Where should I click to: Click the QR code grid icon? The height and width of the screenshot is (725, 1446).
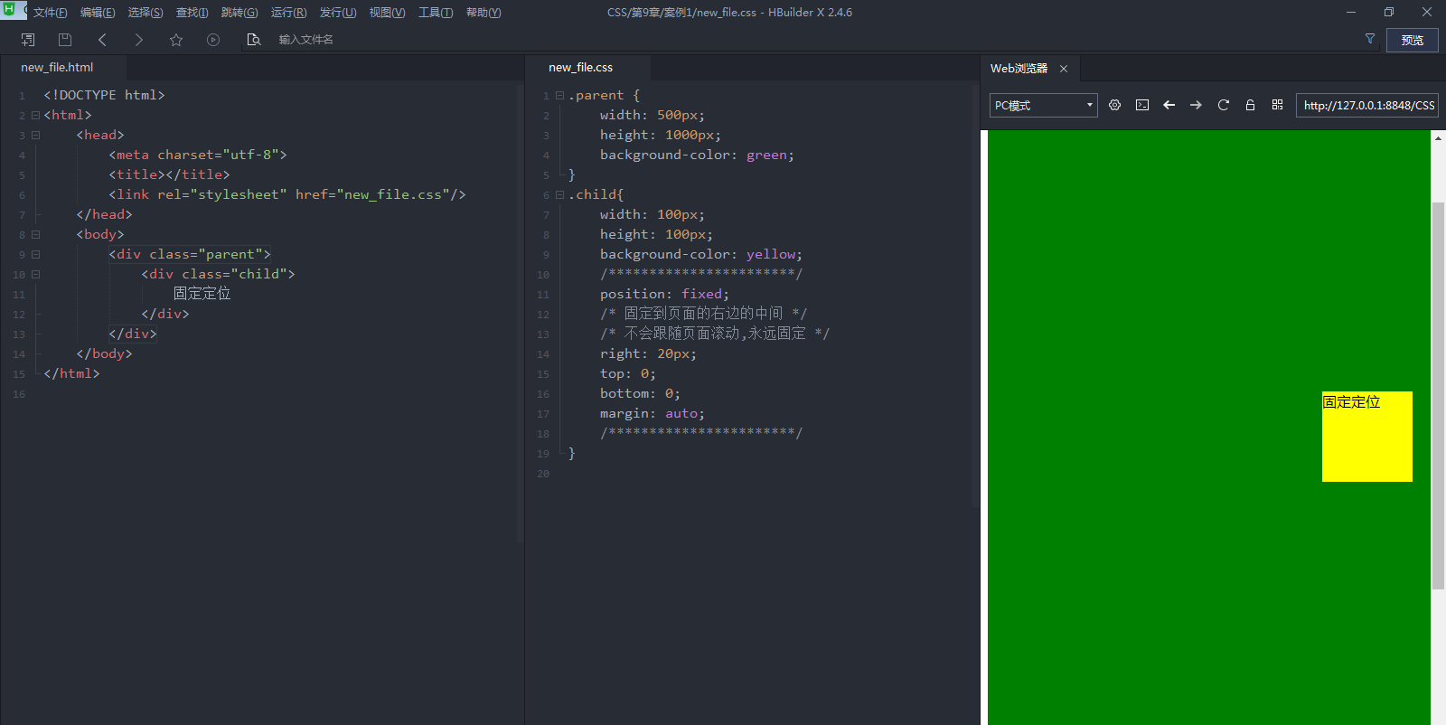(x=1277, y=105)
